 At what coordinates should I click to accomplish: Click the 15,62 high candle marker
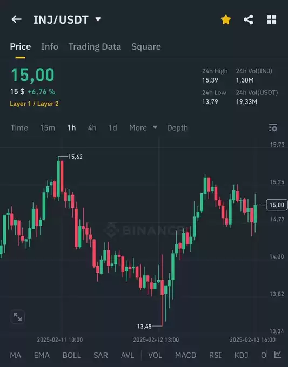click(x=75, y=157)
